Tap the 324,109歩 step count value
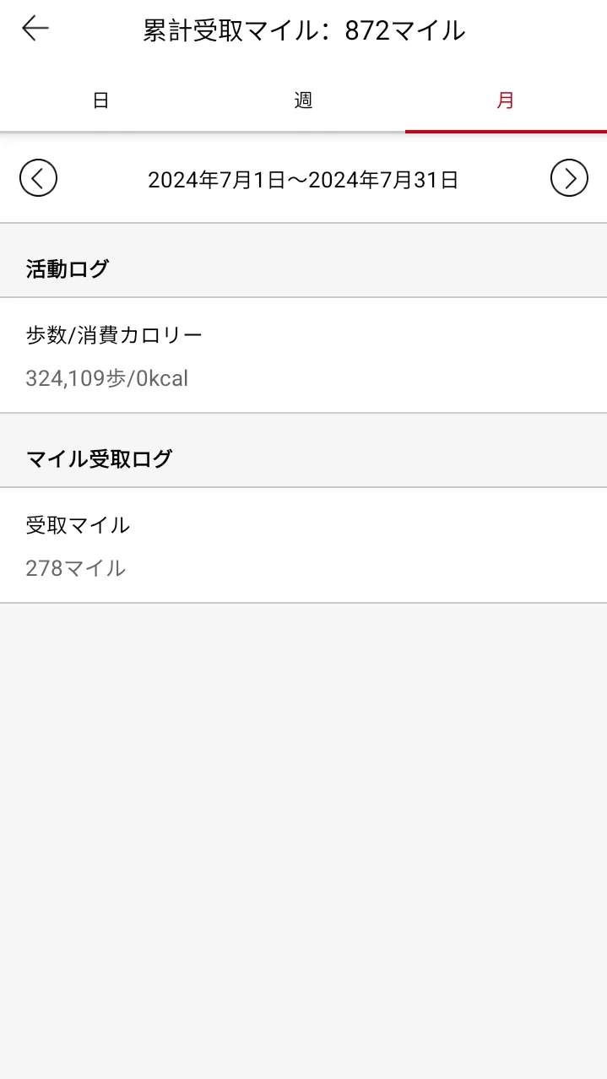Screen dimensions: 607x1079 pyautogui.click(x=76, y=378)
